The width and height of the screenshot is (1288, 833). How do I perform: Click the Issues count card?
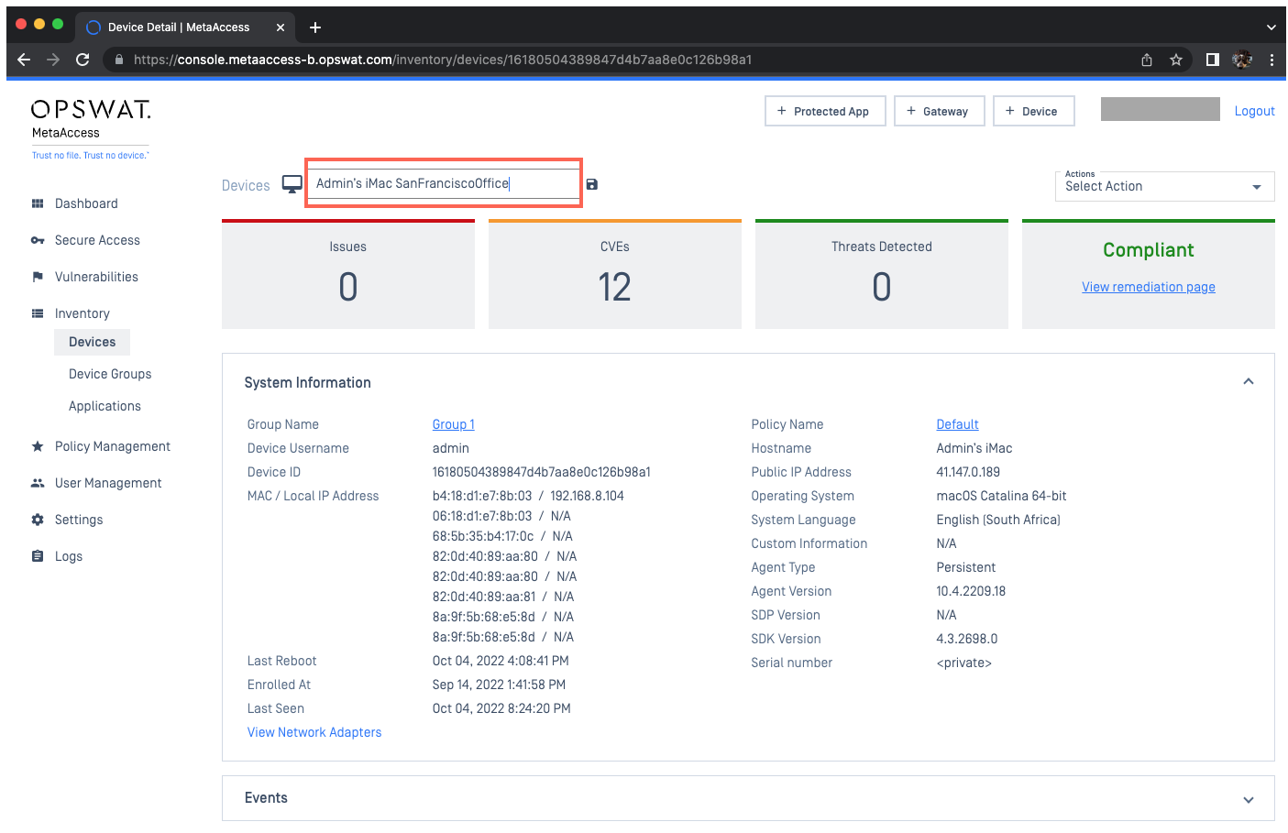coord(348,274)
